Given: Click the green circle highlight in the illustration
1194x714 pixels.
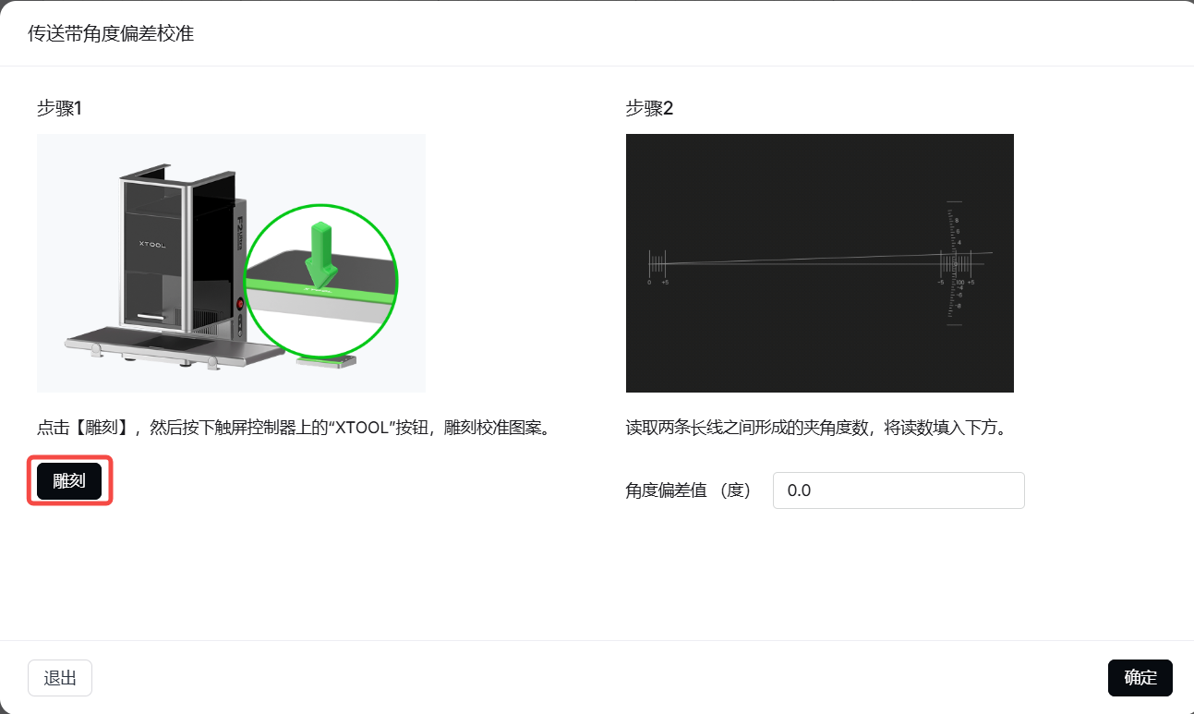Looking at the screenshot, I should (322, 279).
